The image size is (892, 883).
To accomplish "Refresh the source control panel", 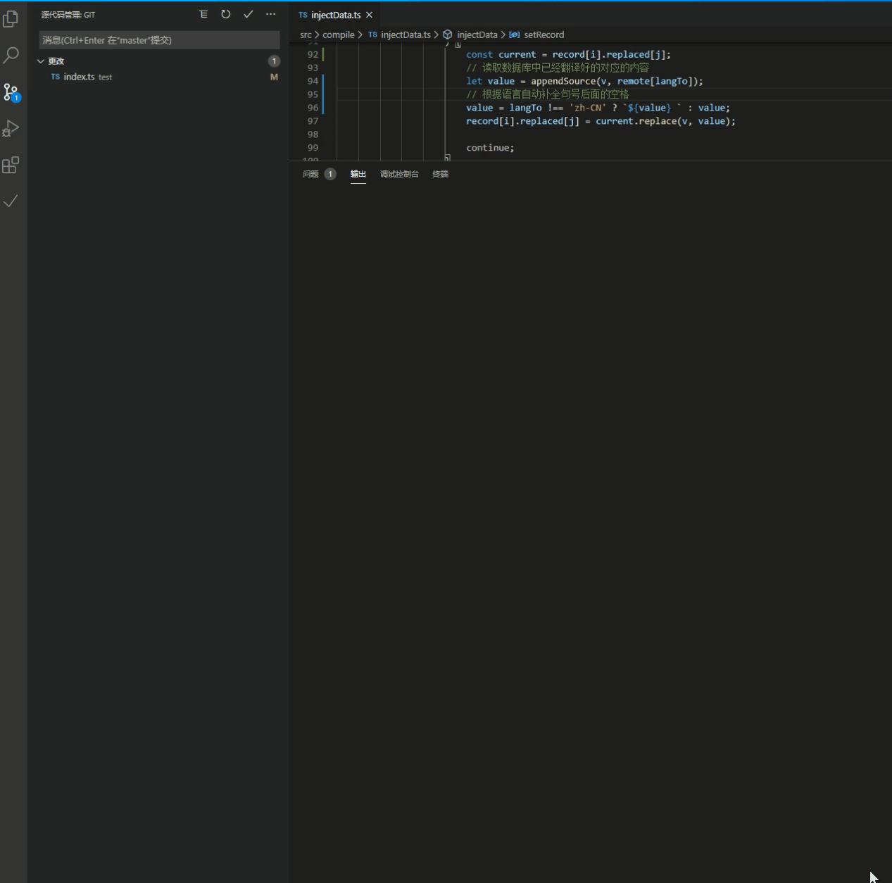I will (x=226, y=14).
